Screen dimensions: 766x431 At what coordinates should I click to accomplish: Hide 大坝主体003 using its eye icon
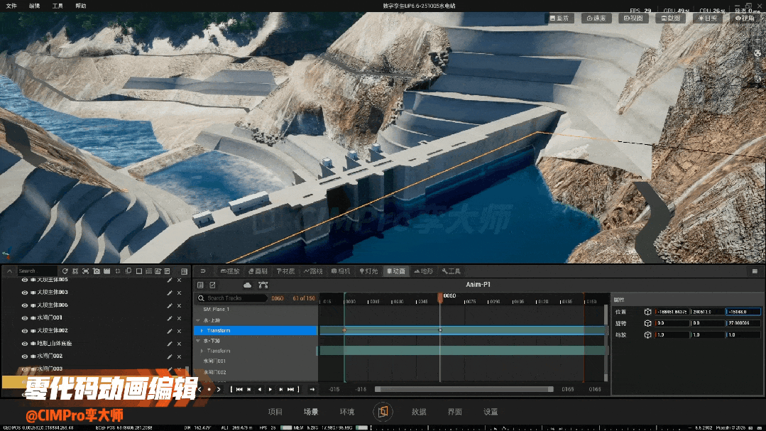tap(24, 293)
